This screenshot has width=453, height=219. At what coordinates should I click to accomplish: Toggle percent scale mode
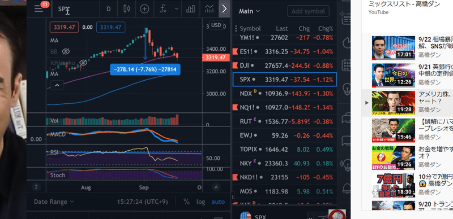(186, 202)
